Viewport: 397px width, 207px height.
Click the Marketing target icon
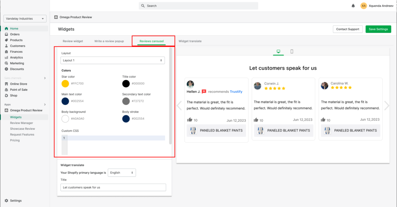[x=6, y=63]
